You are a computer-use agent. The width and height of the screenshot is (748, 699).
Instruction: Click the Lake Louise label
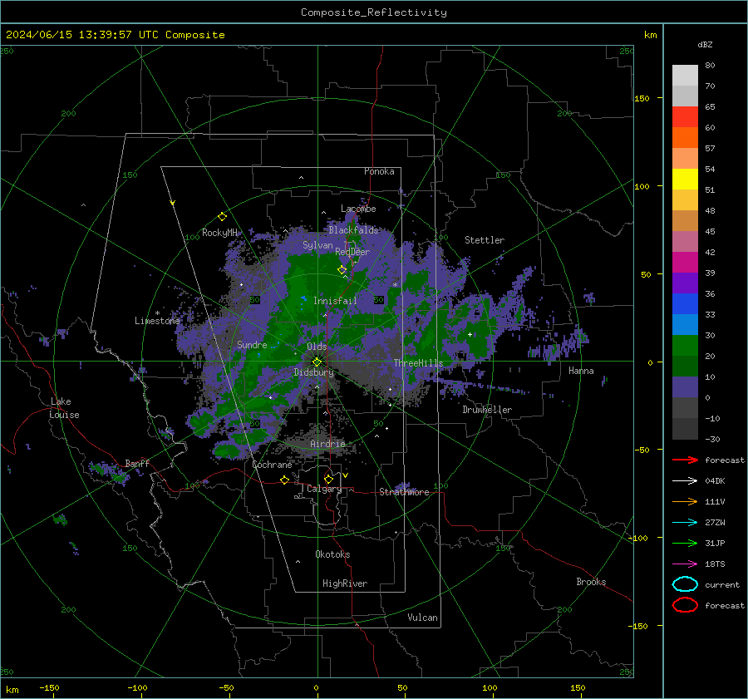point(64,408)
